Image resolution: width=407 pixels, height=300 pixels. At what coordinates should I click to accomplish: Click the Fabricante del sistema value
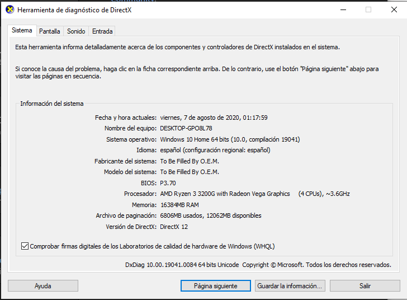click(190, 161)
